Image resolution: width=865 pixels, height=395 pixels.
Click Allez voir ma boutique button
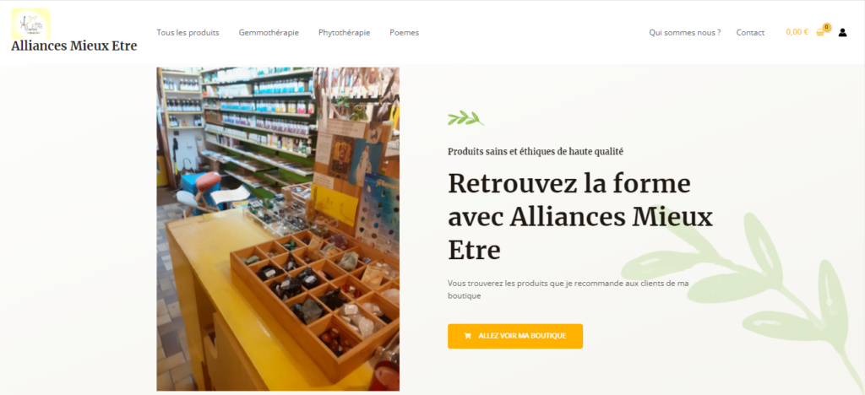click(x=515, y=336)
